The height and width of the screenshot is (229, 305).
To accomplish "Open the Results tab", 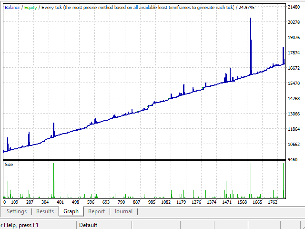I will click(x=45, y=211).
